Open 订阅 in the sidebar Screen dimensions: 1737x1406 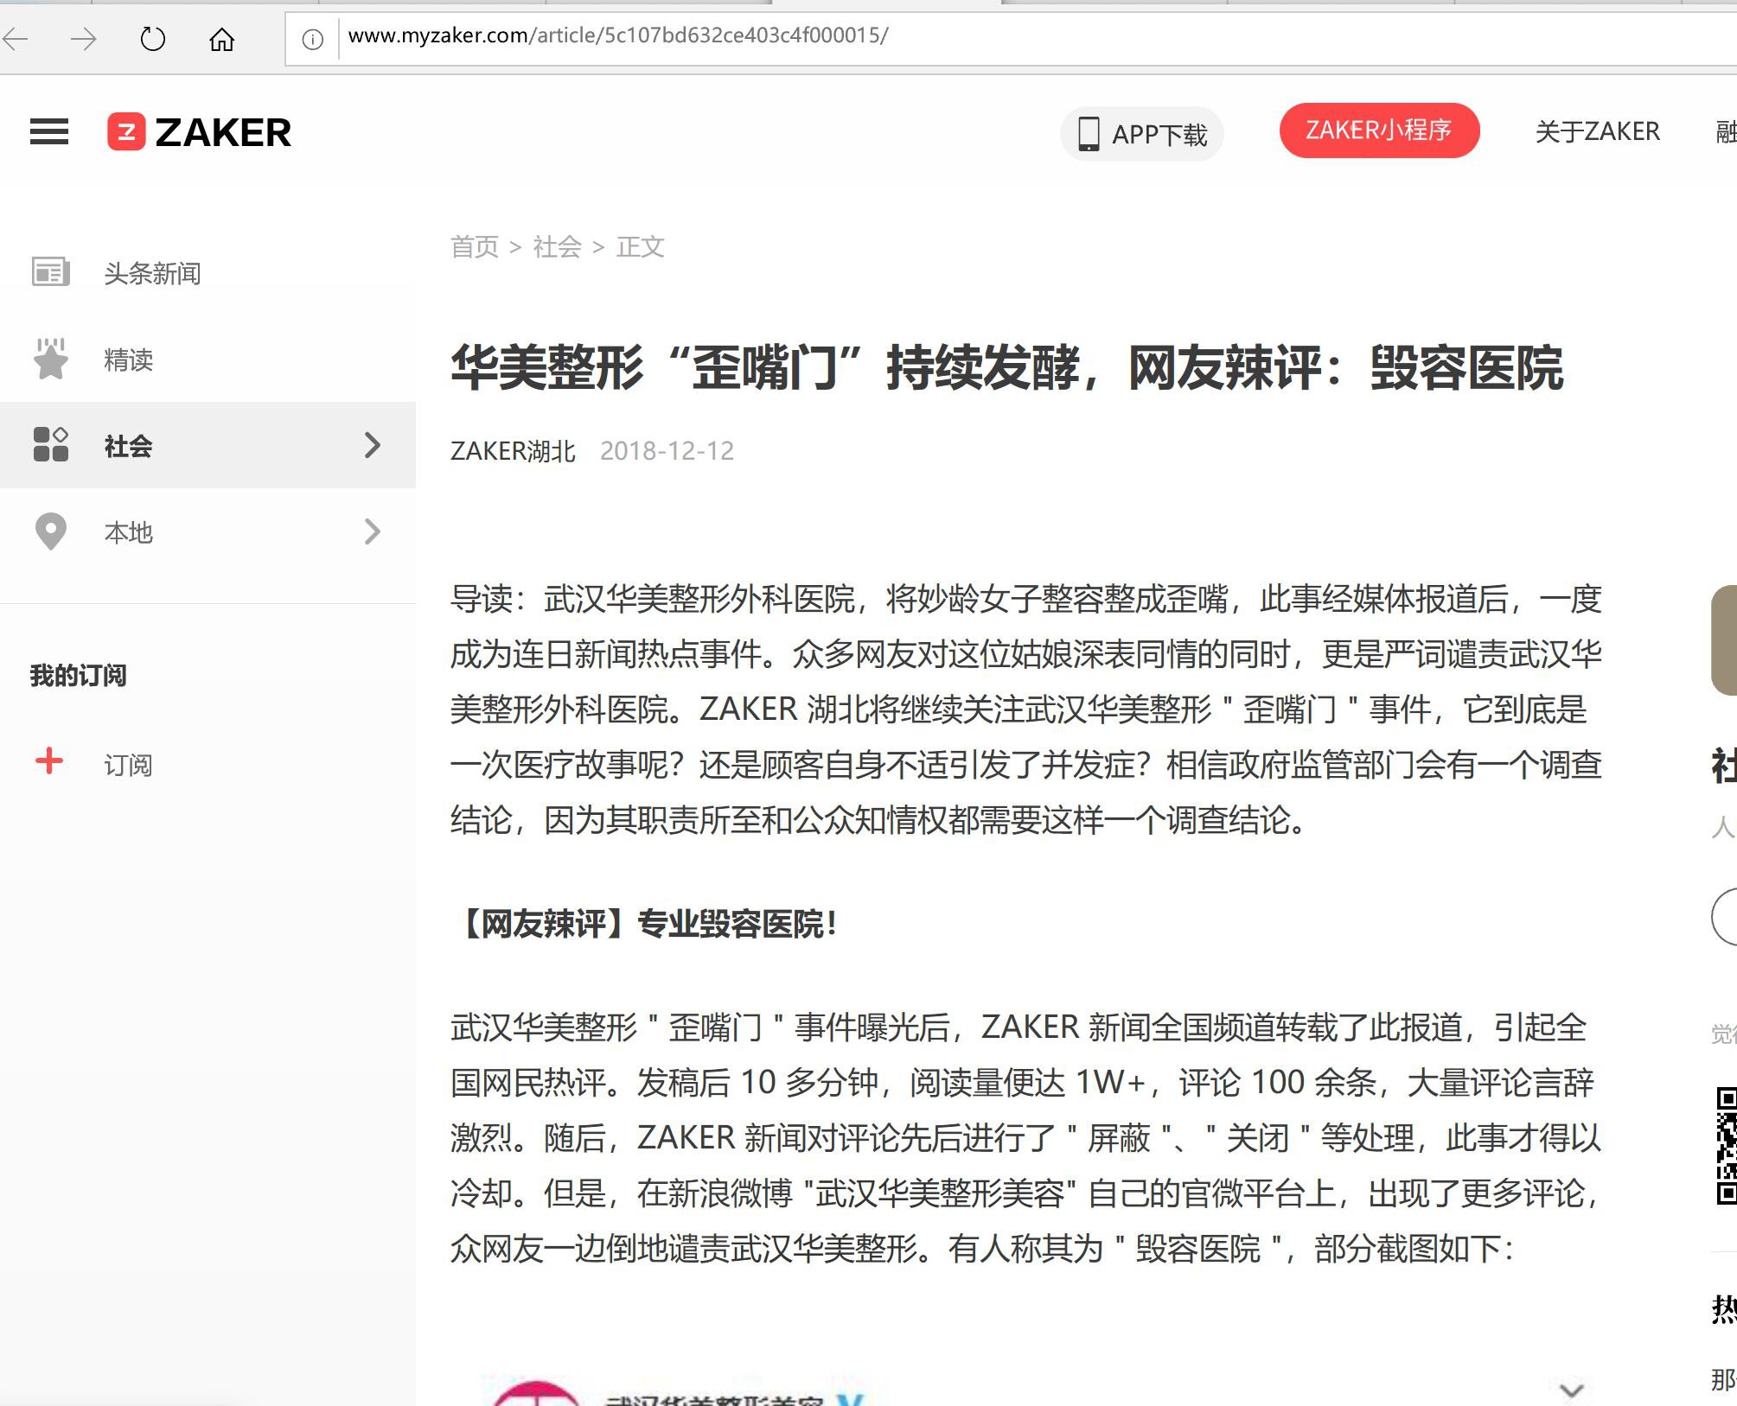point(128,765)
